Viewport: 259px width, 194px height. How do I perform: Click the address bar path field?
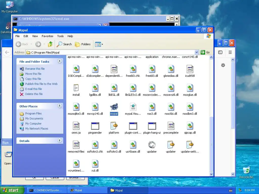tap(110, 52)
